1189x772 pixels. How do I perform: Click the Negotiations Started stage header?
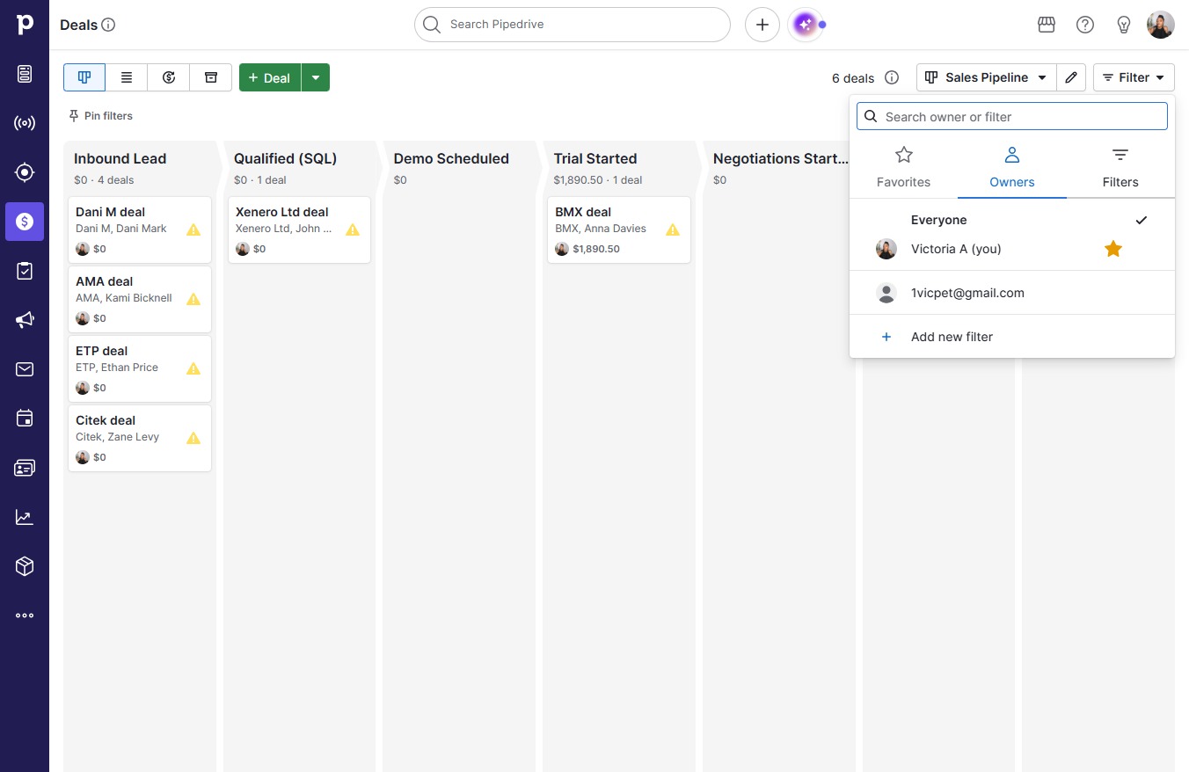pos(781,159)
